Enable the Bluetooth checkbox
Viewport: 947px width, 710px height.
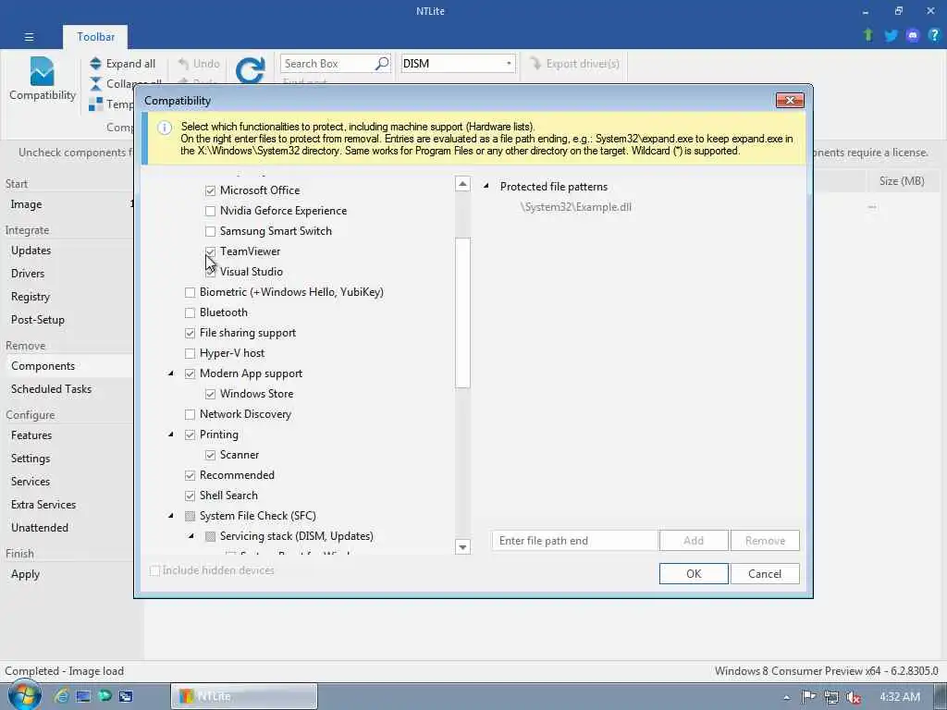click(190, 312)
